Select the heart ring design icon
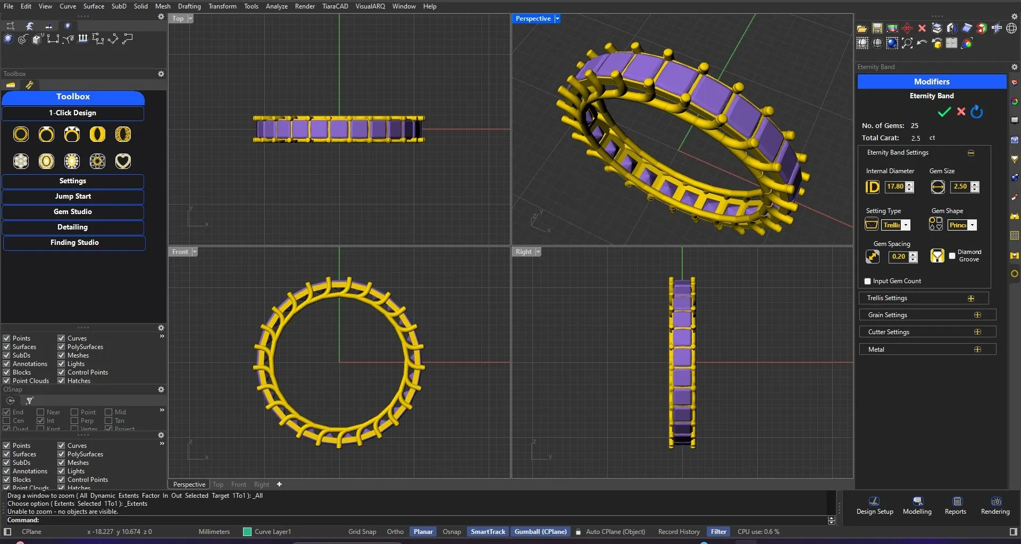Viewport: 1021px width, 544px height. (x=123, y=161)
